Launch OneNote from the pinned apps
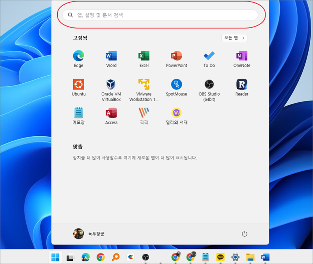The image size is (313, 264). click(242, 59)
